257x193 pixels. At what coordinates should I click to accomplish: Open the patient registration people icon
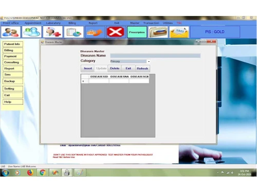(x=11, y=32)
